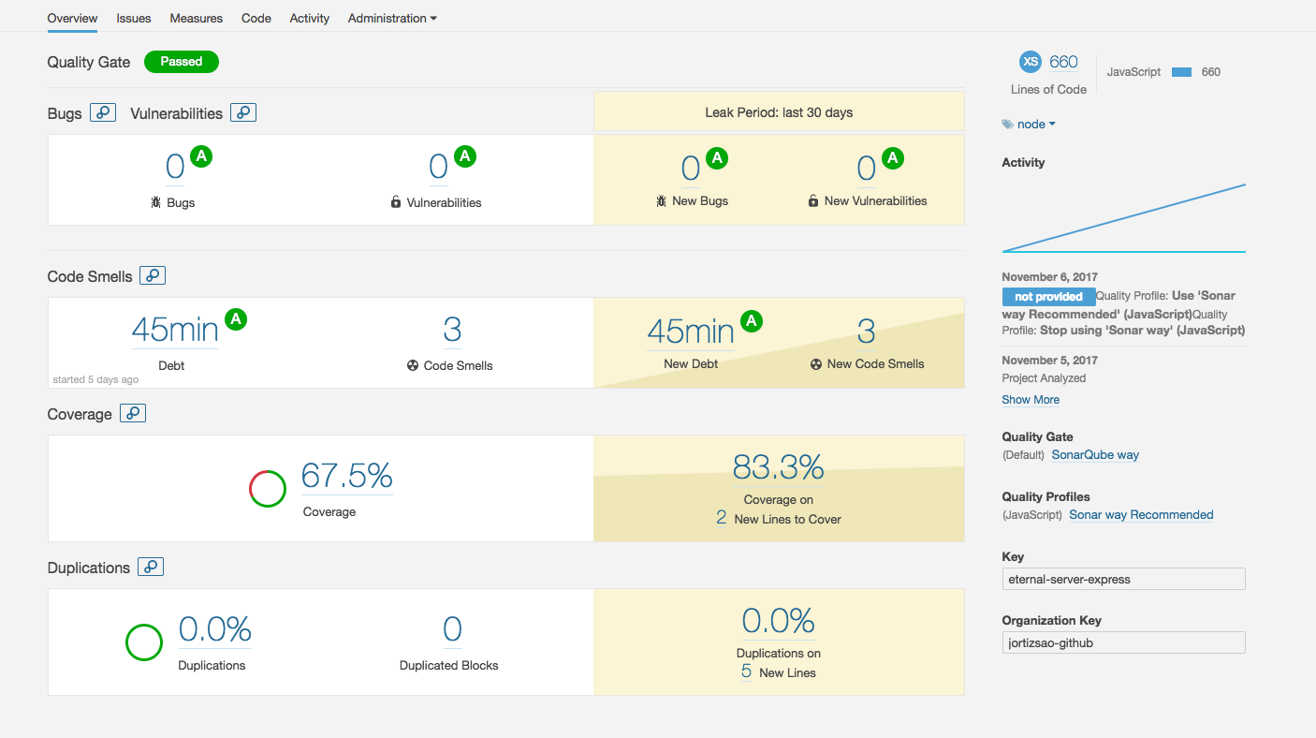This screenshot has width=1316, height=738.
Task: Switch to the Issues tab
Action: click(x=134, y=18)
